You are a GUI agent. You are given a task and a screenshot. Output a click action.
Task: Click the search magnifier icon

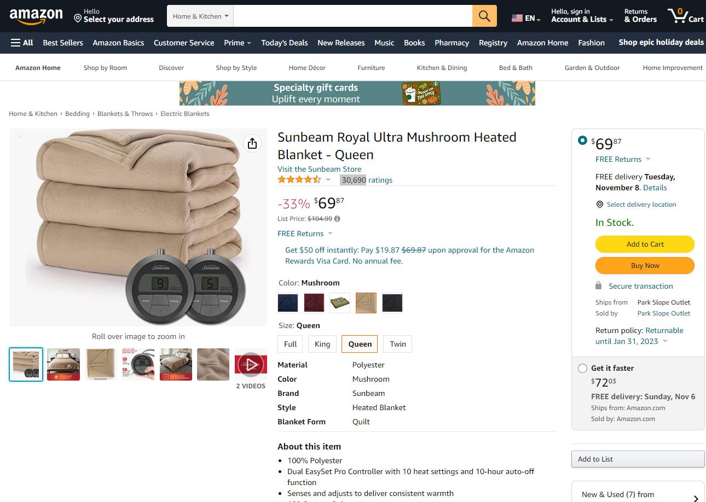click(x=484, y=16)
